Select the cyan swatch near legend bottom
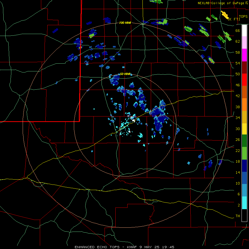The height and width of the screenshot is (249, 249). (x=244, y=203)
